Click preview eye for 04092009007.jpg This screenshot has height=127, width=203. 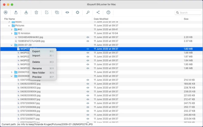[88, 99]
